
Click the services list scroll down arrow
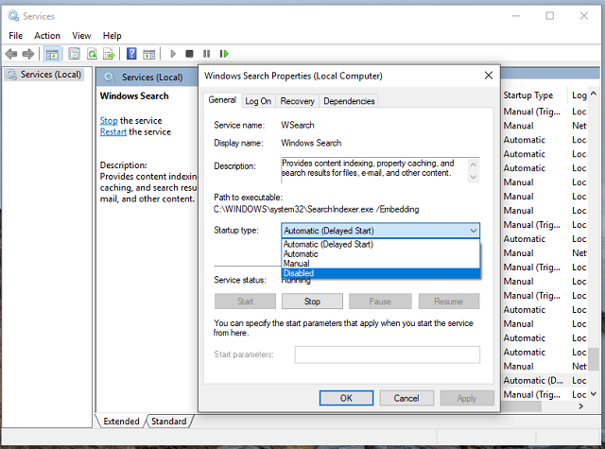pos(594,394)
